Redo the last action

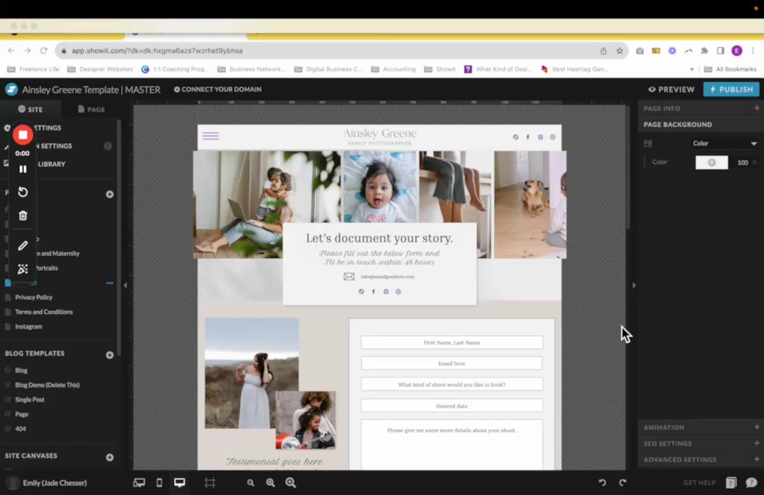[622, 483]
